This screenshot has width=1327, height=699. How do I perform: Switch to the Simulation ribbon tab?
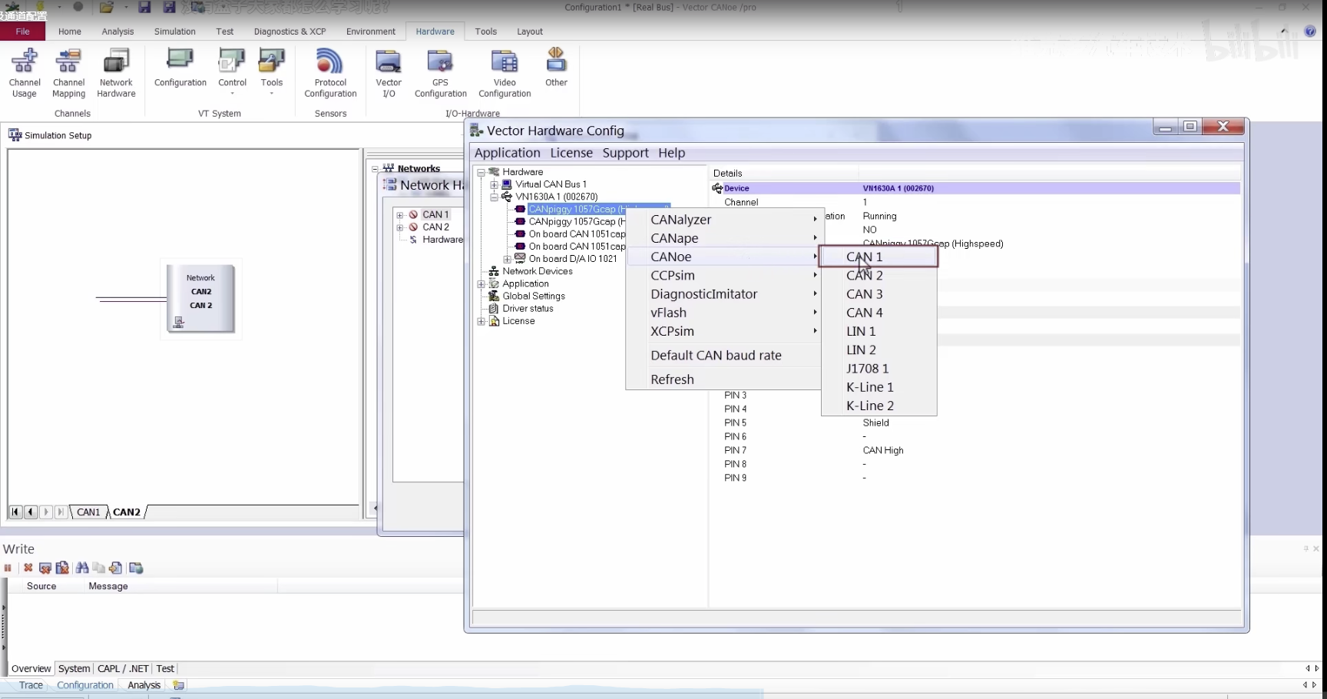click(174, 31)
